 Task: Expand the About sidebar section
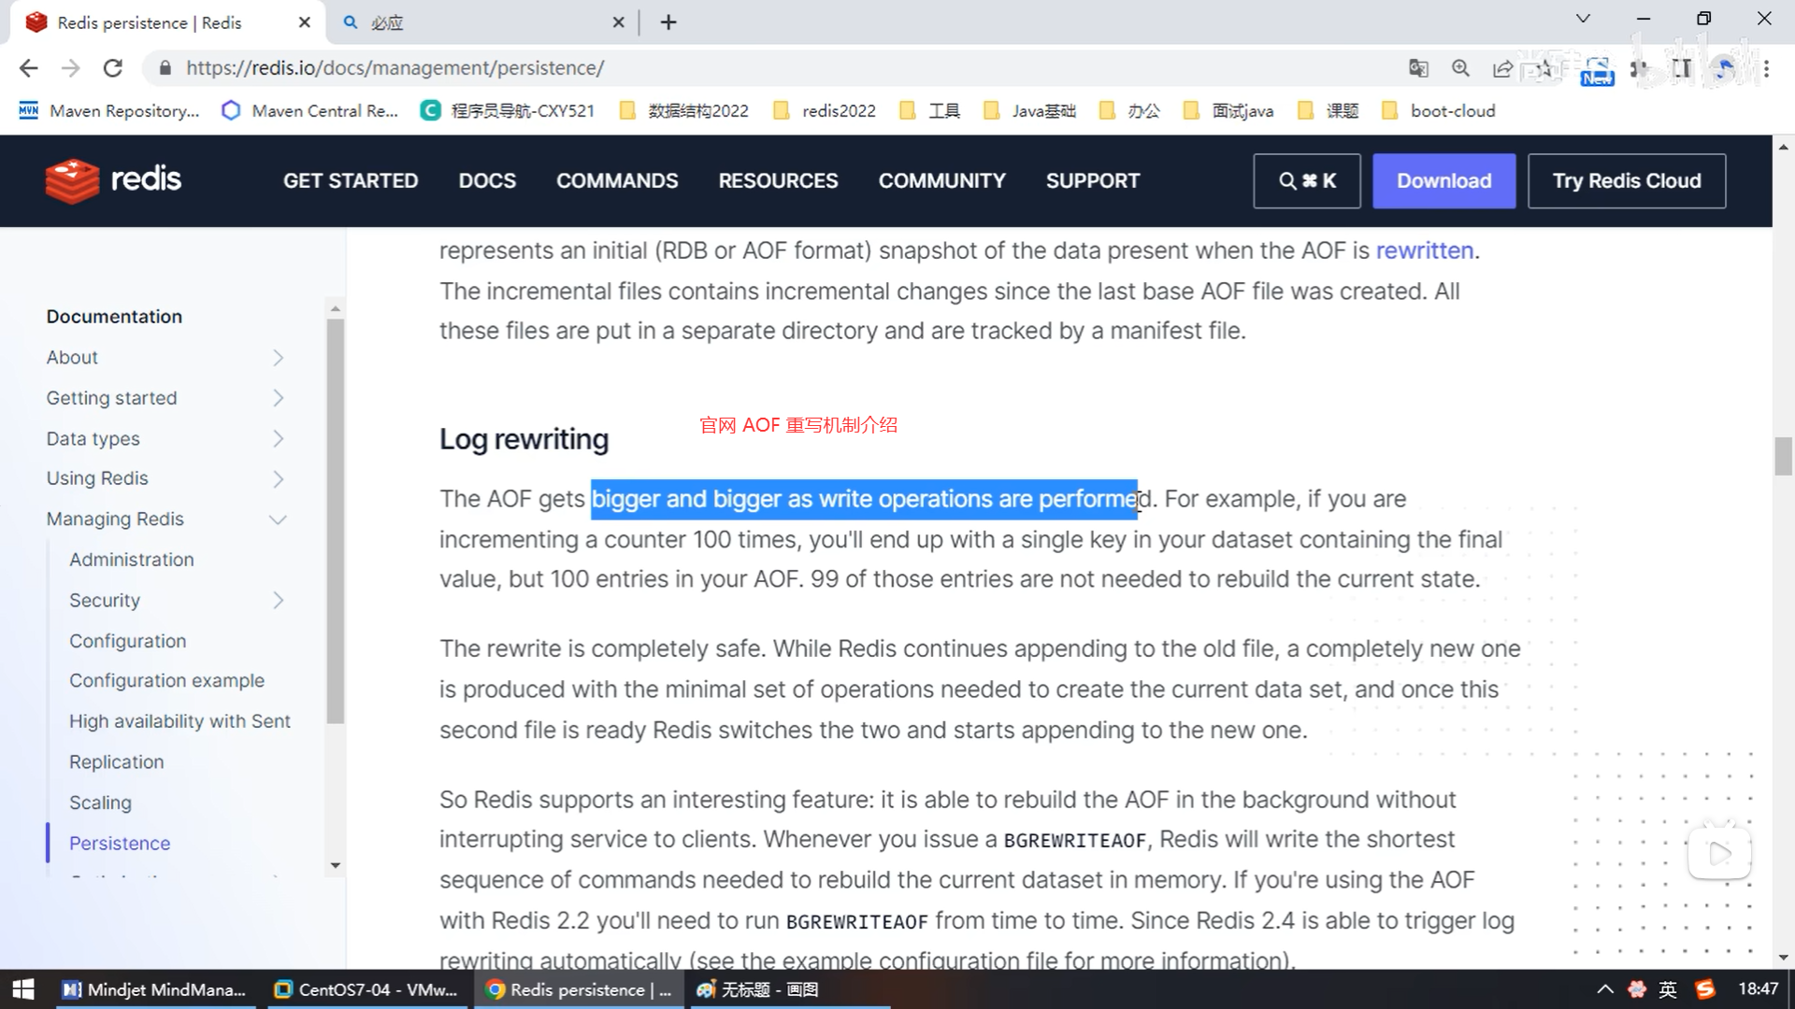pyautogui.click(x=278, y=358)
